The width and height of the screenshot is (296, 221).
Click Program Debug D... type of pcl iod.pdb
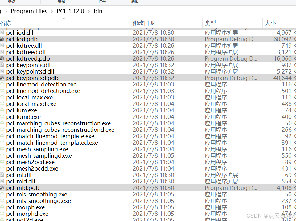click(x=231, y=39)
